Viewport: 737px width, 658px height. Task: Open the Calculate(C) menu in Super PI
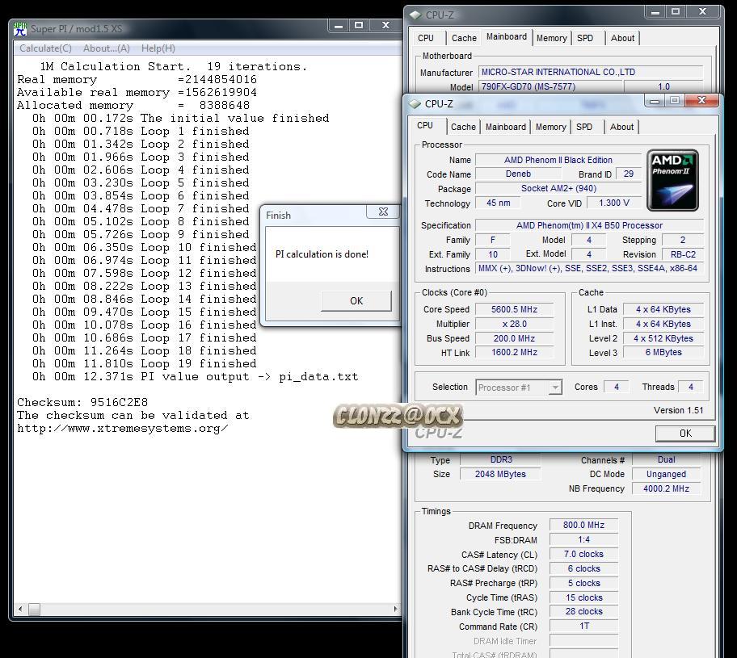coord(45,48)
